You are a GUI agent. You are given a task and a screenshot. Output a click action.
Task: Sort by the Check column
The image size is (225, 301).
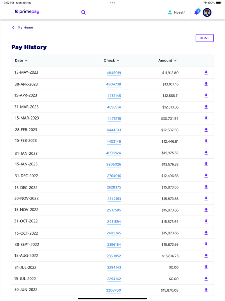click(111, 60)
